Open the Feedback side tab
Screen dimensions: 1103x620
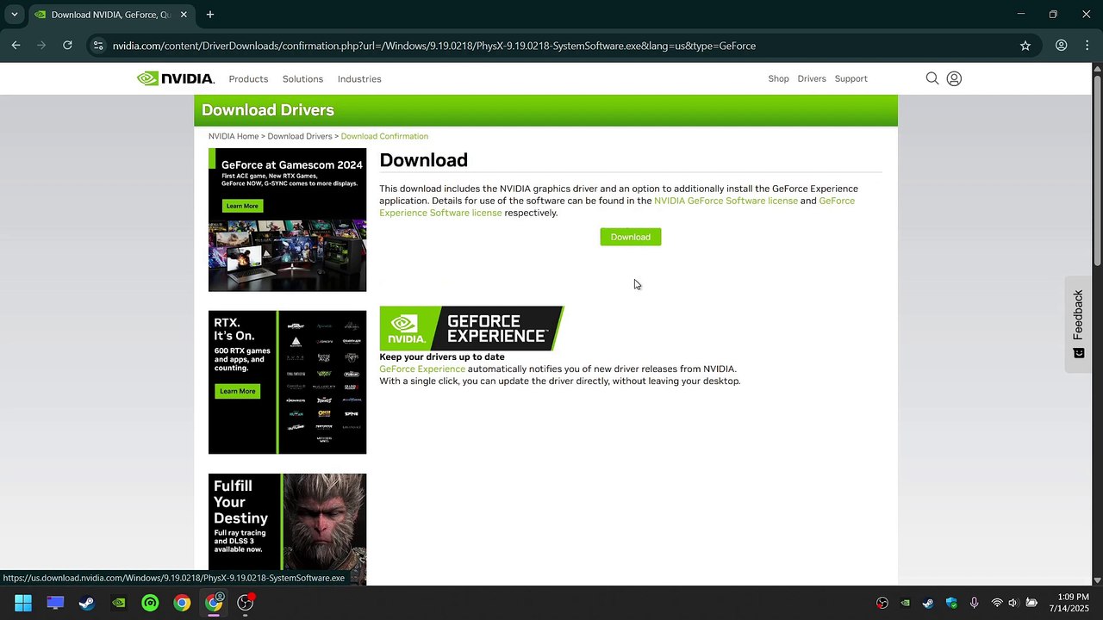click(1078, 324)
